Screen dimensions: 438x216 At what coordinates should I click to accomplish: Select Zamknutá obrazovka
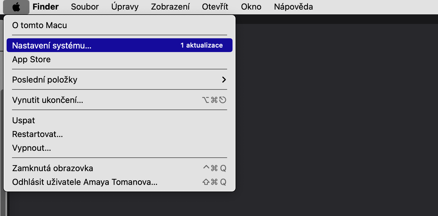coord(53,168)
